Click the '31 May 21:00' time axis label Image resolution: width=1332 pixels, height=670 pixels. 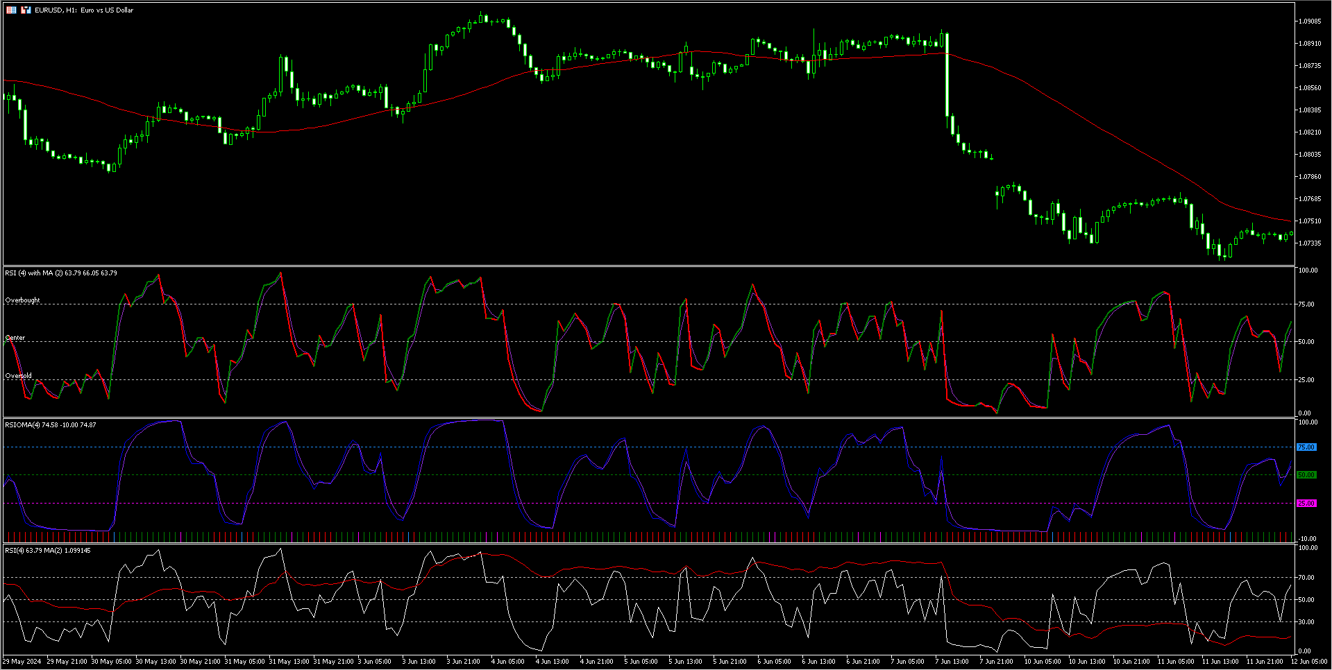(333, 662)
